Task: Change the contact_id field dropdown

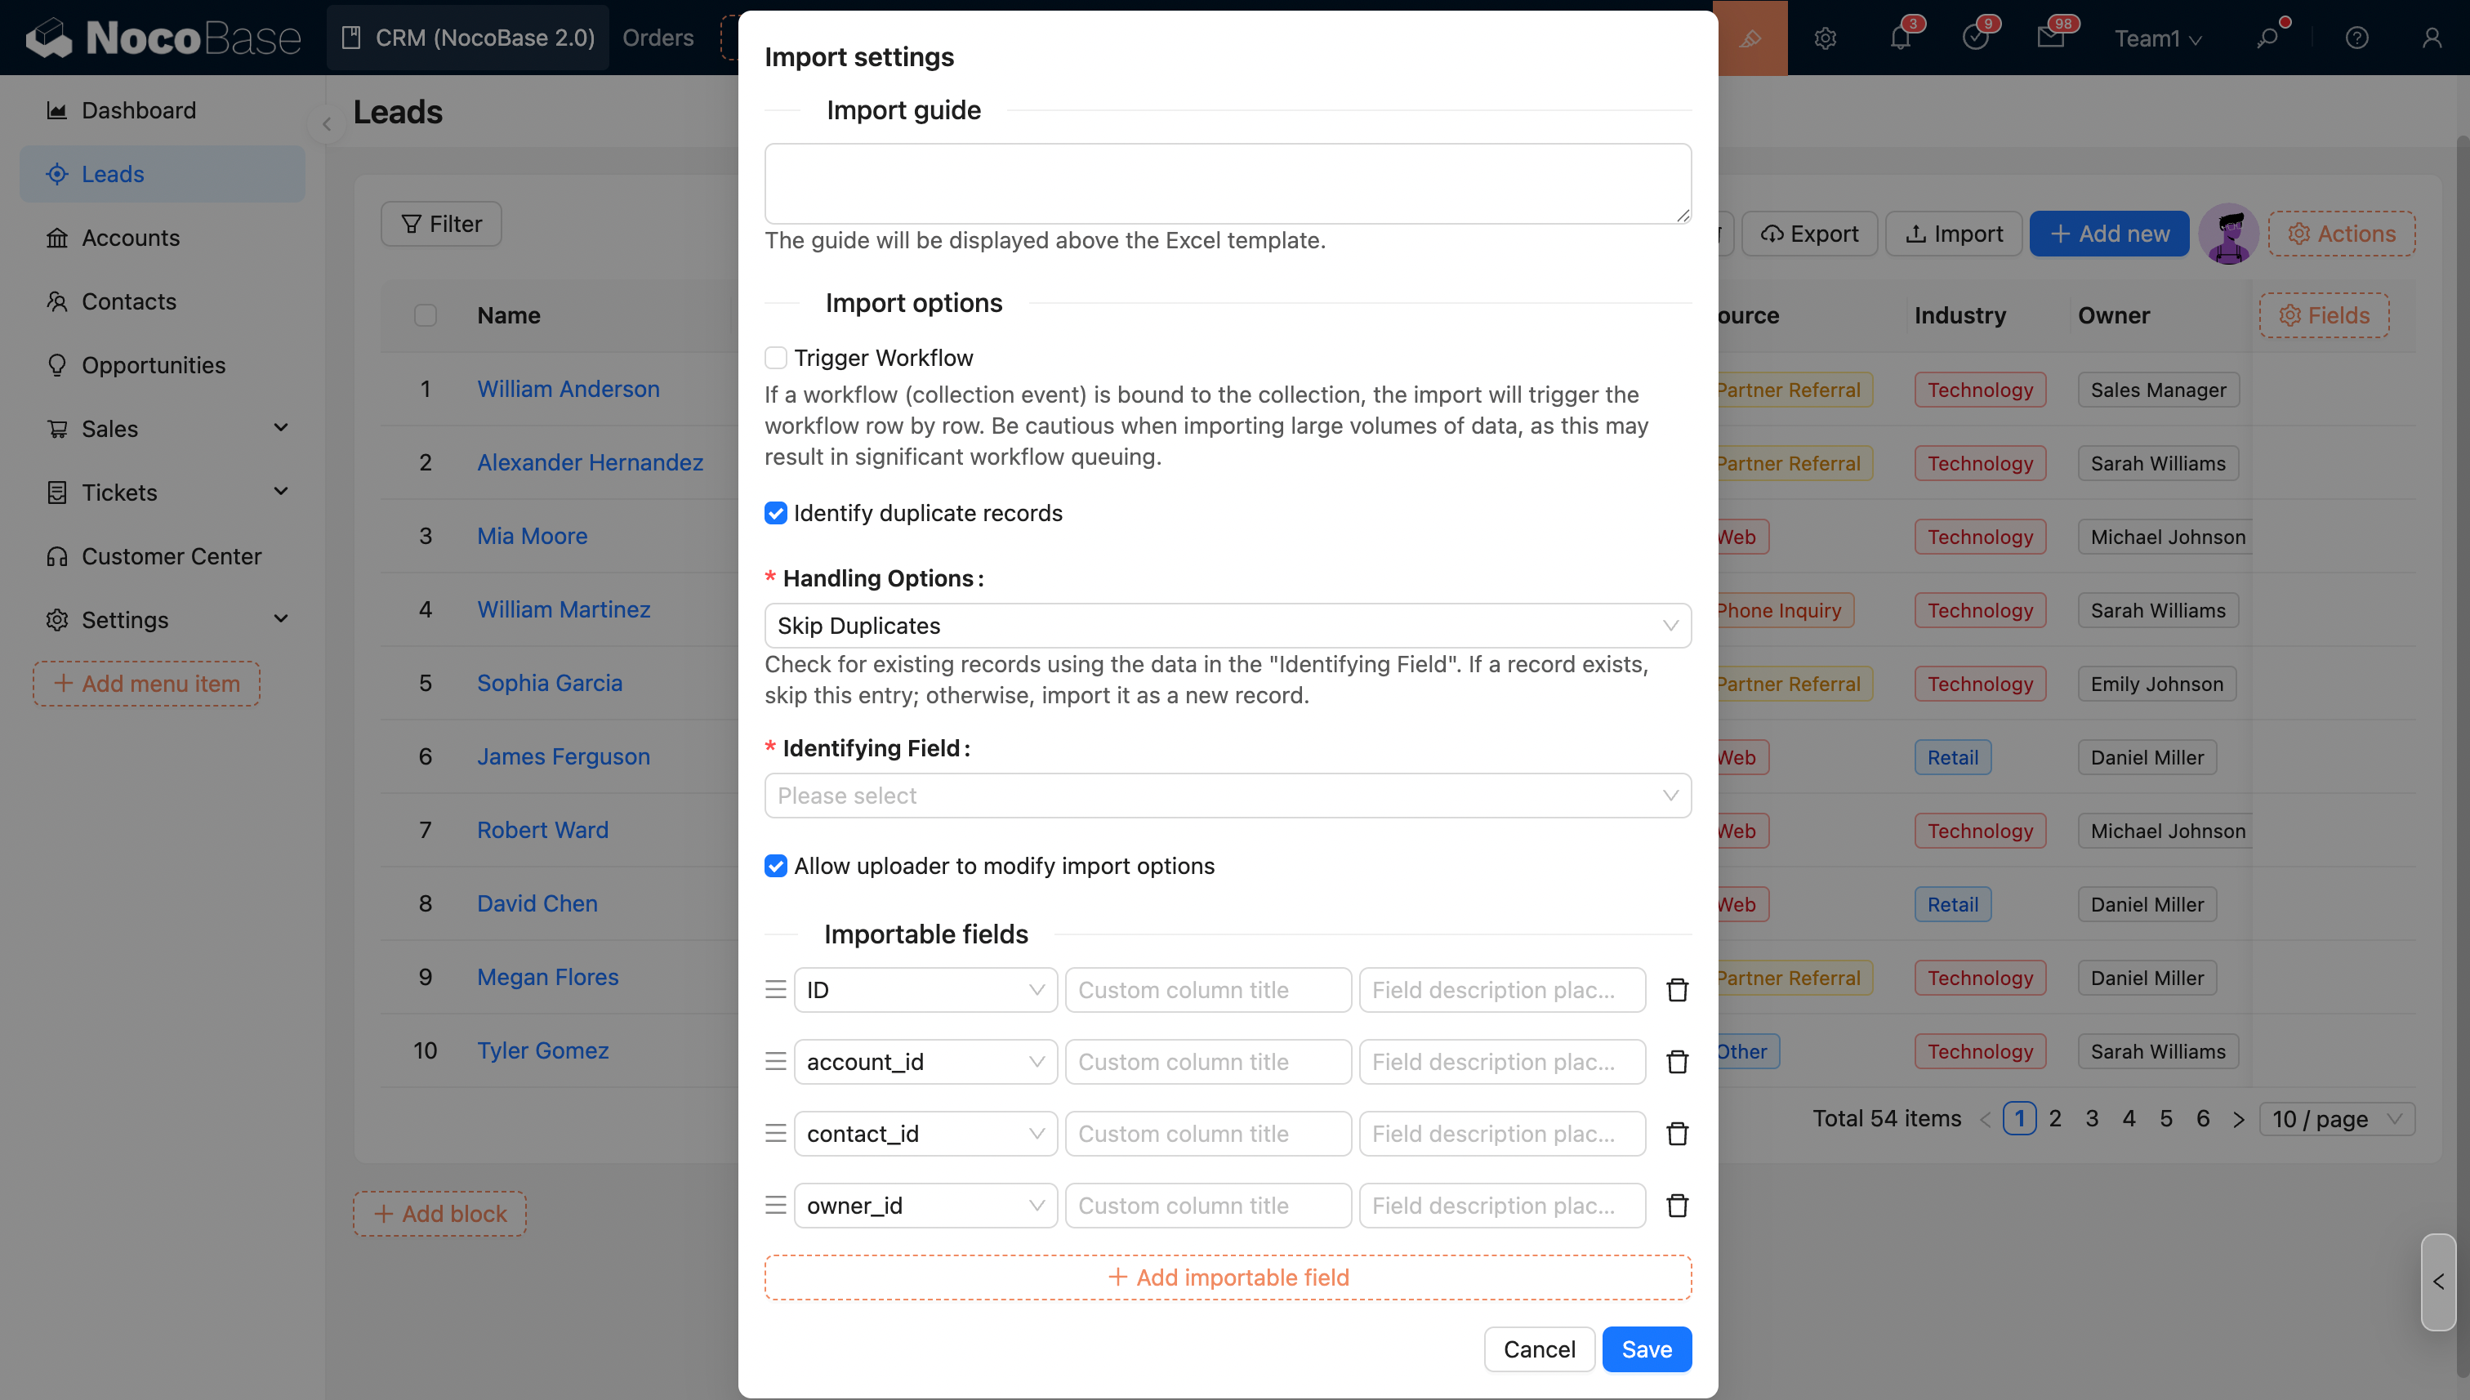Action: click(925, 1134)
